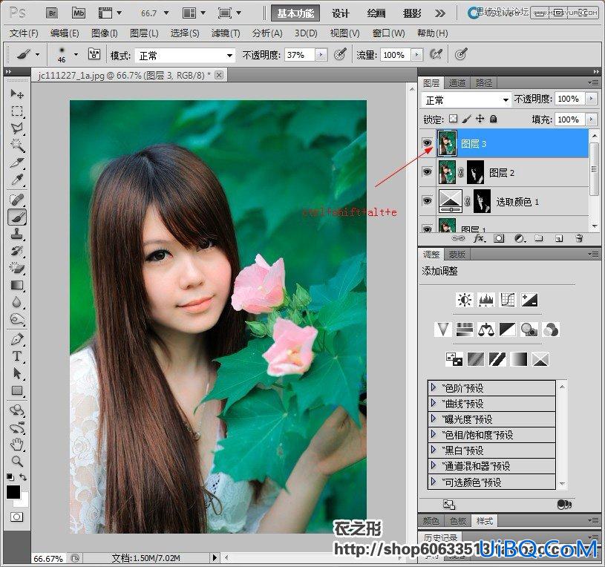Viewport: 605px width, 567px height.
Task: Choose 设计 workspace
Action: click(x=340, y=13)
